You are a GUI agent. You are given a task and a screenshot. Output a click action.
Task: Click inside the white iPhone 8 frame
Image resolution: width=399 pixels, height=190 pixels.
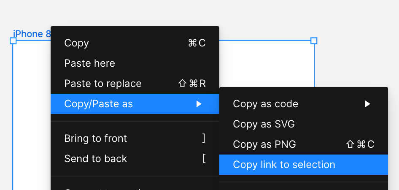266,63
